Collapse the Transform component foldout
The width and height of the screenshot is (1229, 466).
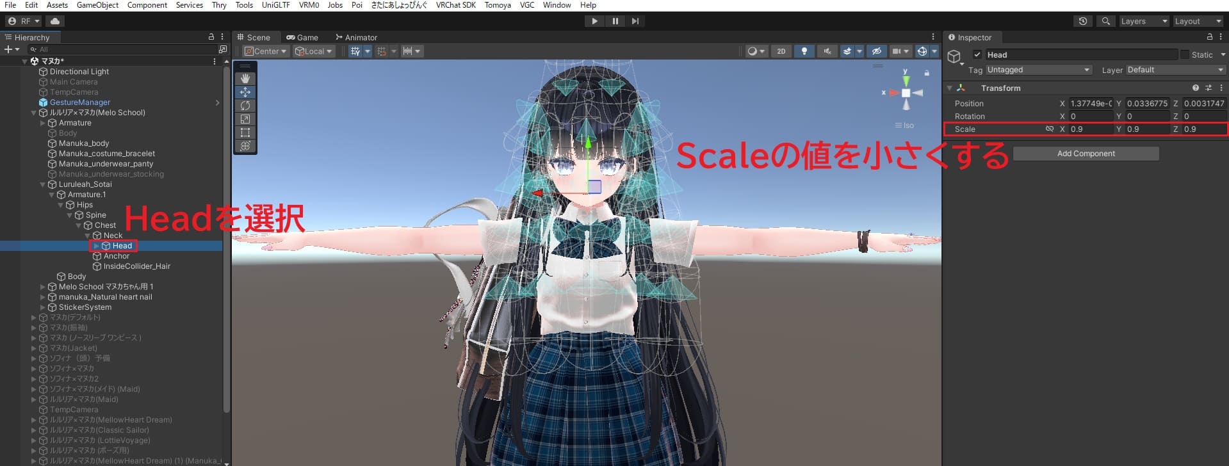[950, 88]
